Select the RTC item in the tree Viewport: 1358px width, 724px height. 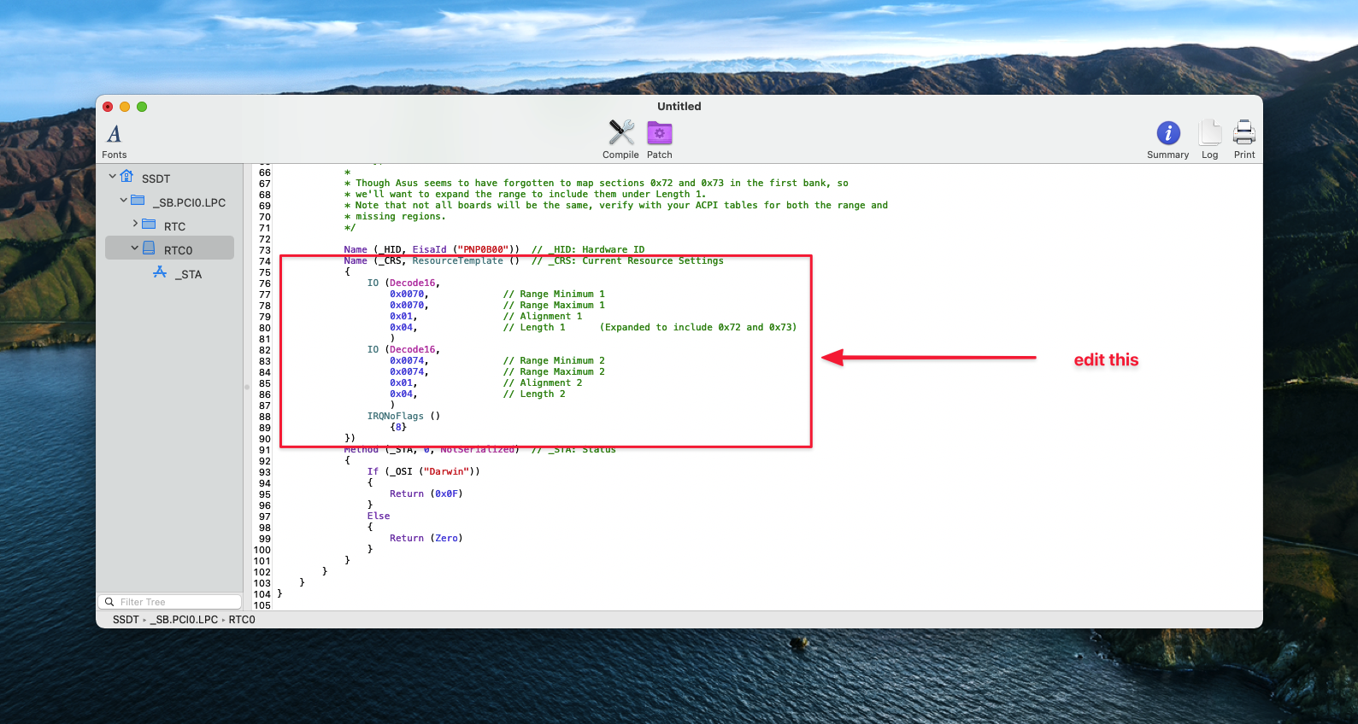pyautogui.click(x=174, y=226)
